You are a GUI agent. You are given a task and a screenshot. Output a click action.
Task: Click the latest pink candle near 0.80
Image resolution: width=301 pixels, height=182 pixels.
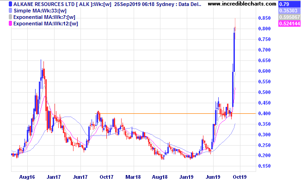pos(235,29)
